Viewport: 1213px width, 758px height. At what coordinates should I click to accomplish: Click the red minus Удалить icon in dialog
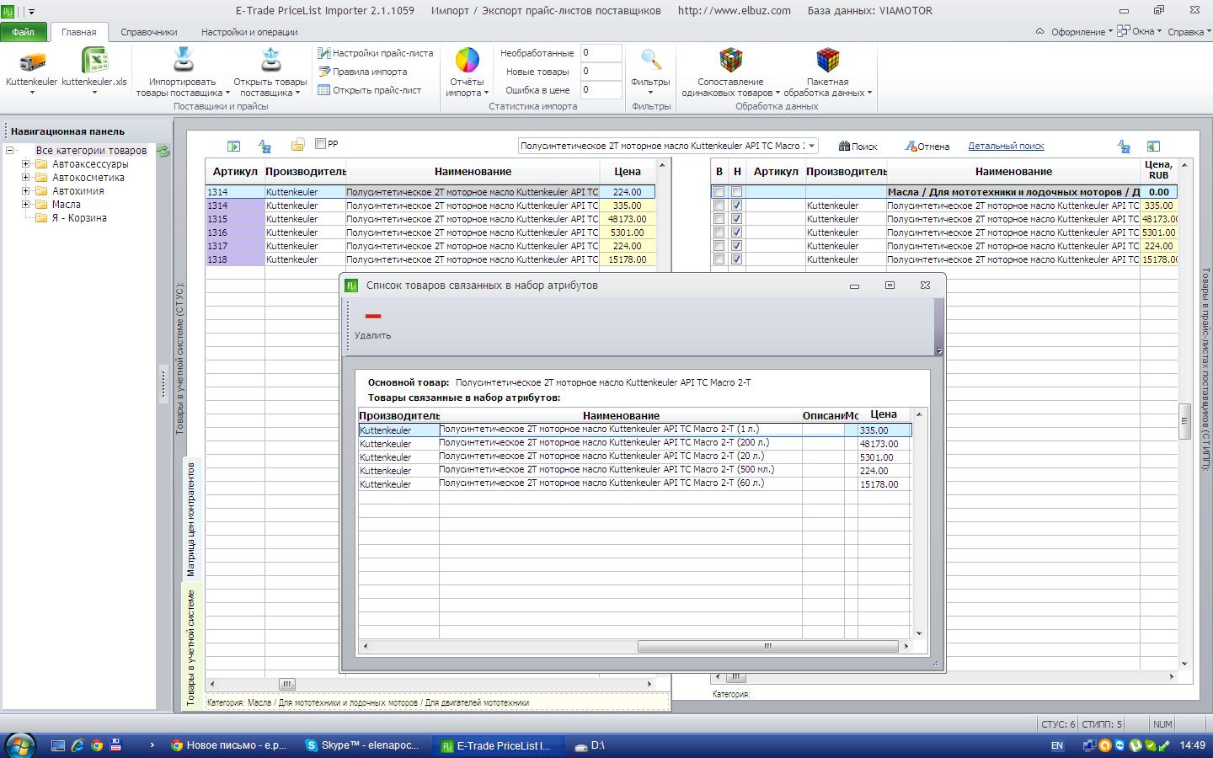point(373,316)
